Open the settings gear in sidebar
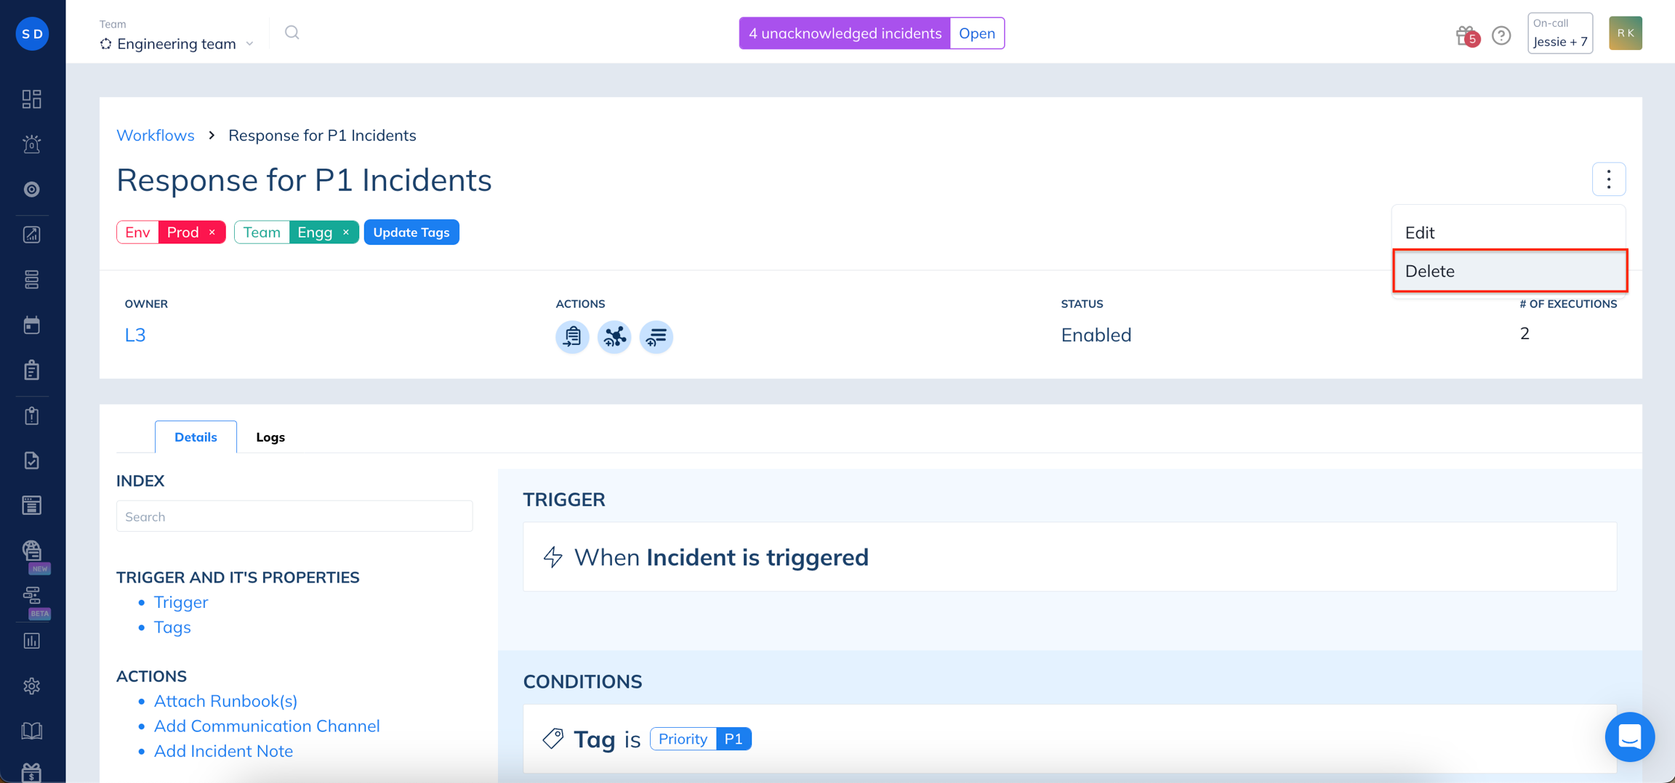This screenshot has width=1675, height=783. coord(32,686)
